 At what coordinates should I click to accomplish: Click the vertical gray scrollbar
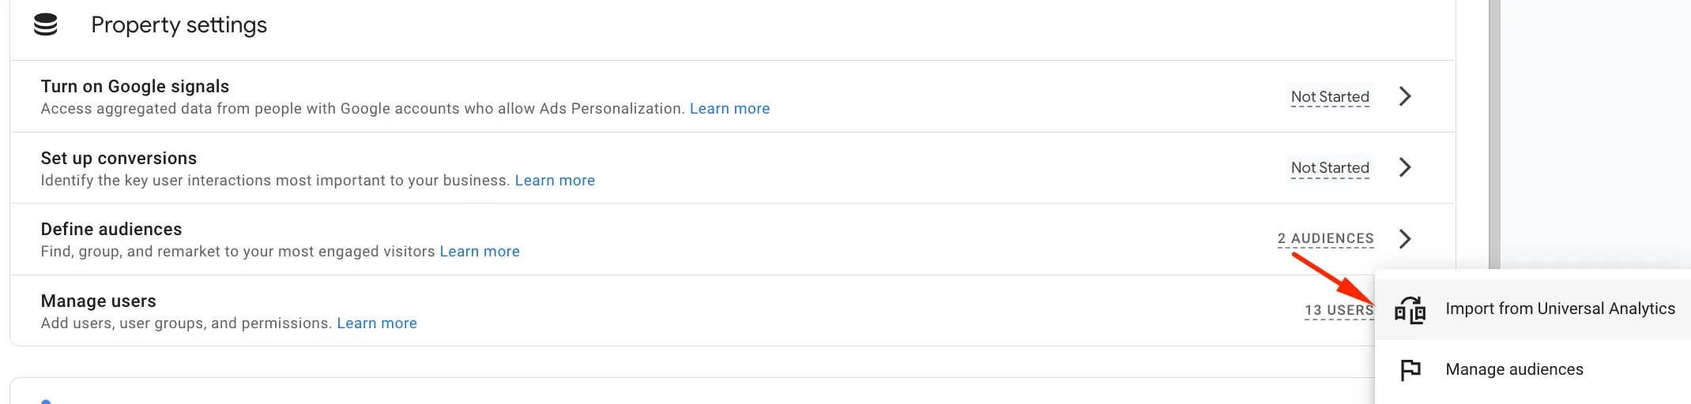(1494, 134)
